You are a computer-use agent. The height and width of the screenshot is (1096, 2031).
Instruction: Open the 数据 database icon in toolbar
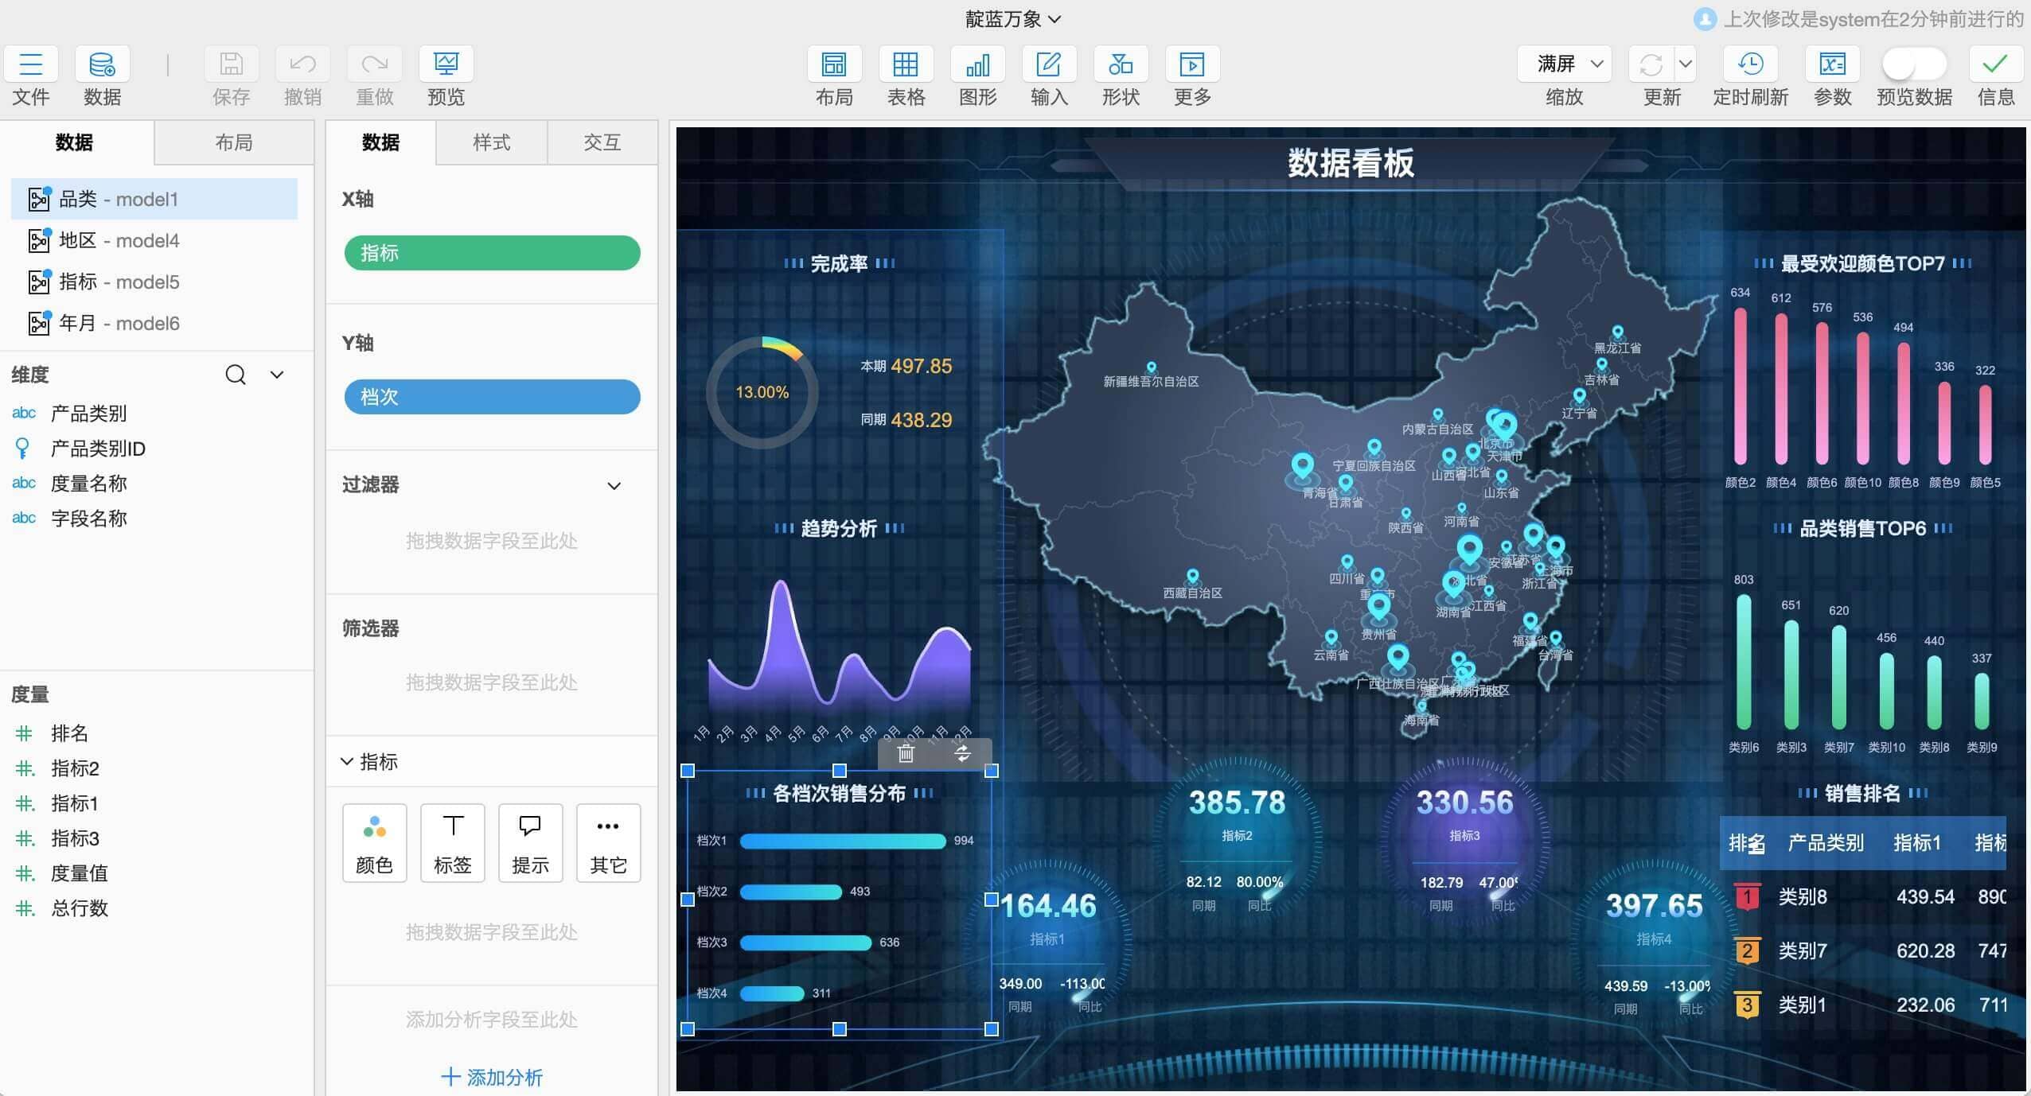pos(102,64)
